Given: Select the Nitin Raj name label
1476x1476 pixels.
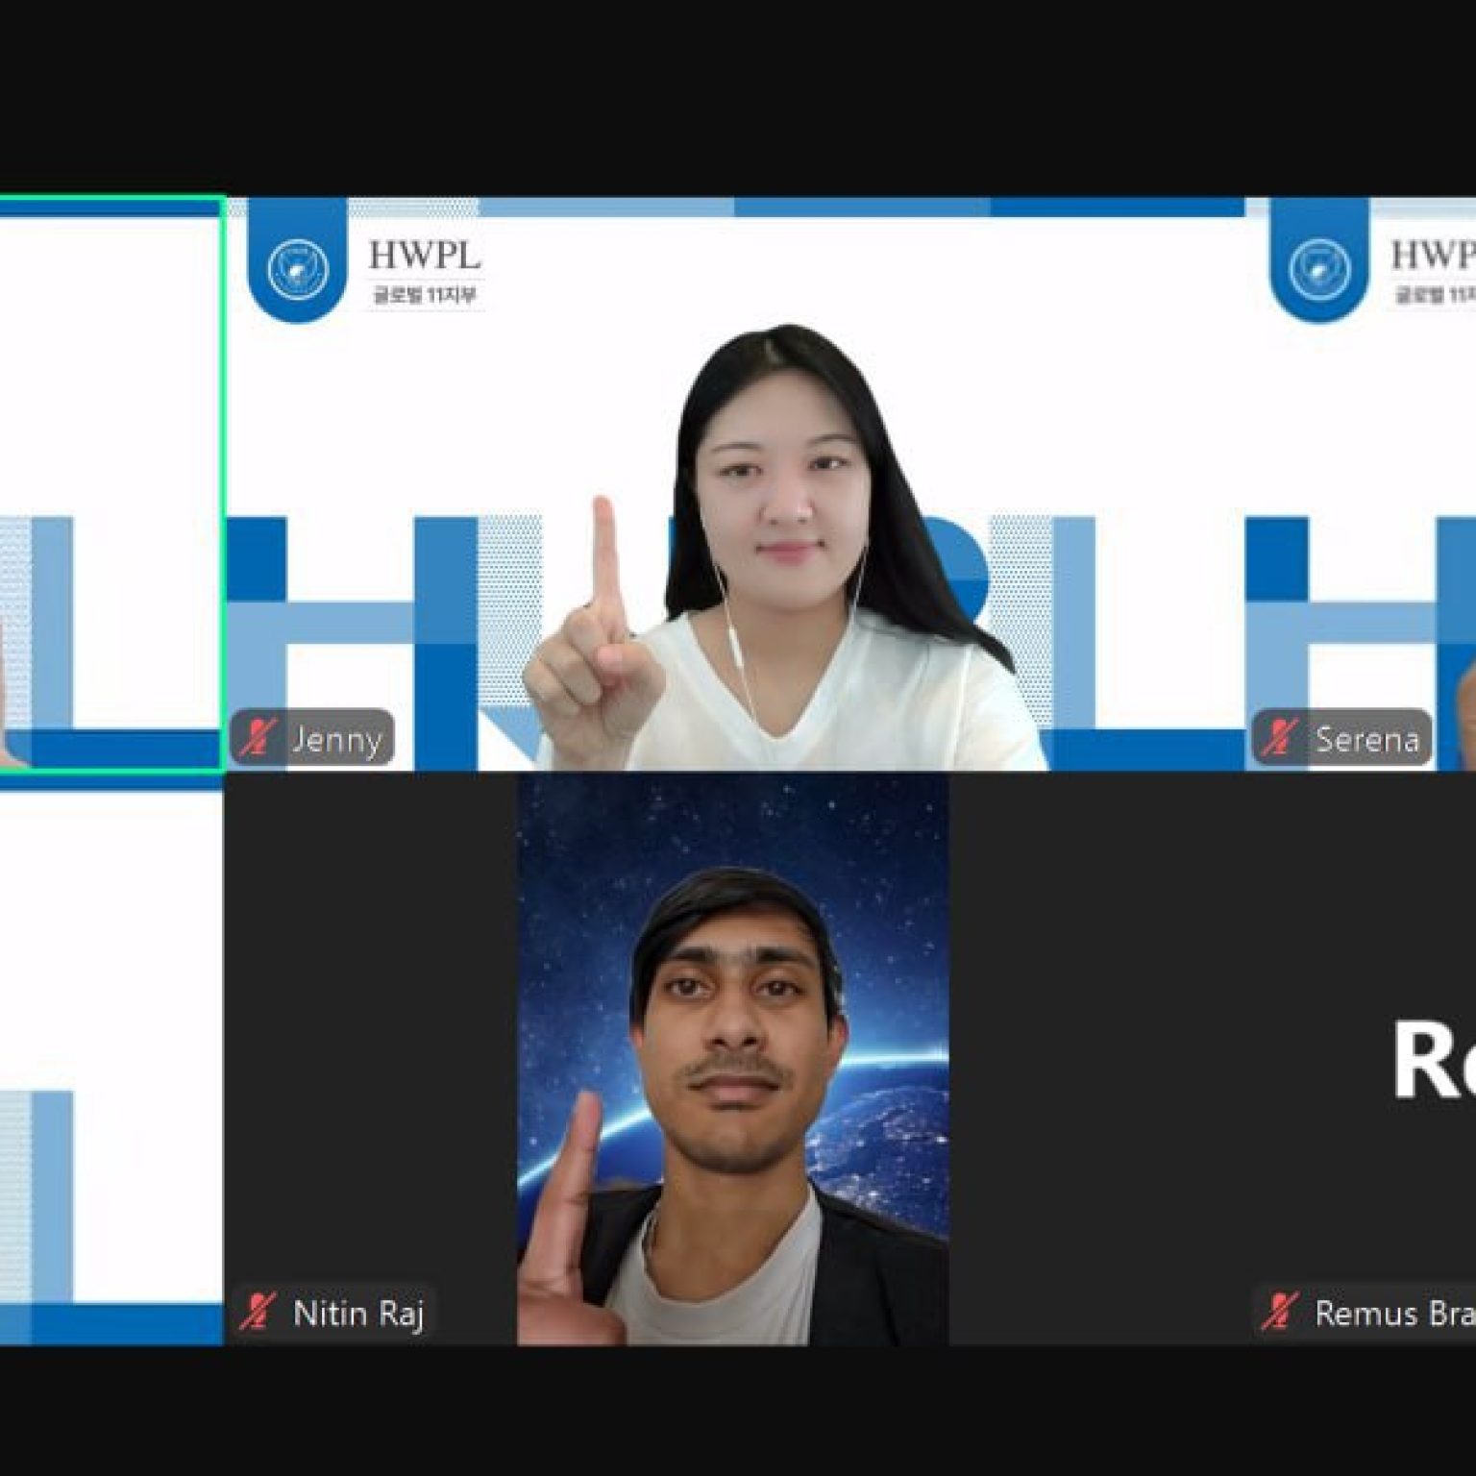Looking at the screenshot, I should coord(357,1312).
